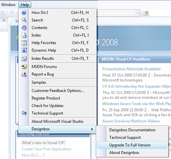This screenshot has width=171, height=159.
Task: Open About Microsoft Visual Studio
Action: (58, 121)
